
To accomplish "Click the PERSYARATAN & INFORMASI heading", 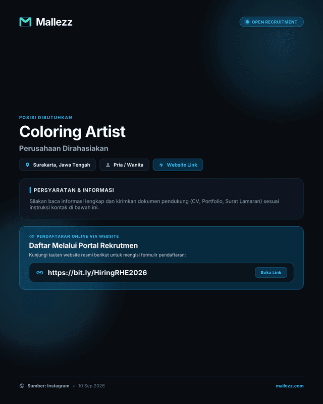I will point(74,190).
